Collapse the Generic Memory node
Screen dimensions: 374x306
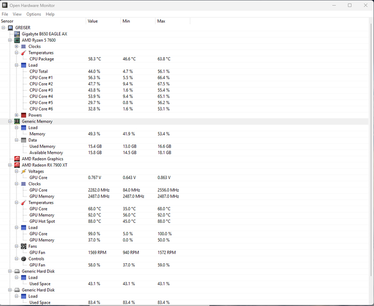(10, 121)
